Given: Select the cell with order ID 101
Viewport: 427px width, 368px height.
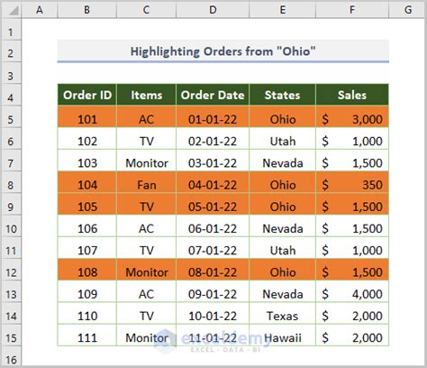Looking at the screenshot, I should tap(87, 116).
